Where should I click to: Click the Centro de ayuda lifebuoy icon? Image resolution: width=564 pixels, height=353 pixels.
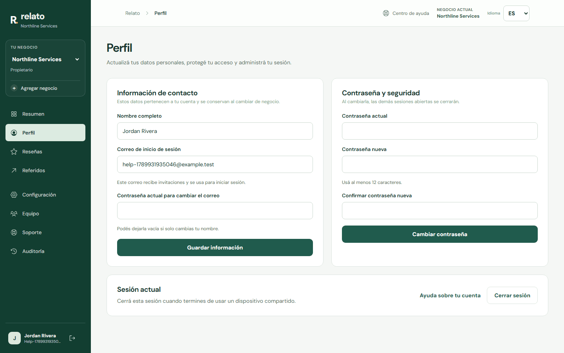(x=386, y=13)
